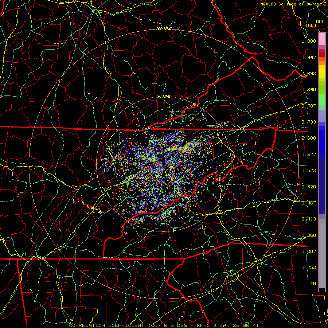Viewport: 328px width, 328px height.
Task: Click the 0.413 scale value
Action: 309,219
